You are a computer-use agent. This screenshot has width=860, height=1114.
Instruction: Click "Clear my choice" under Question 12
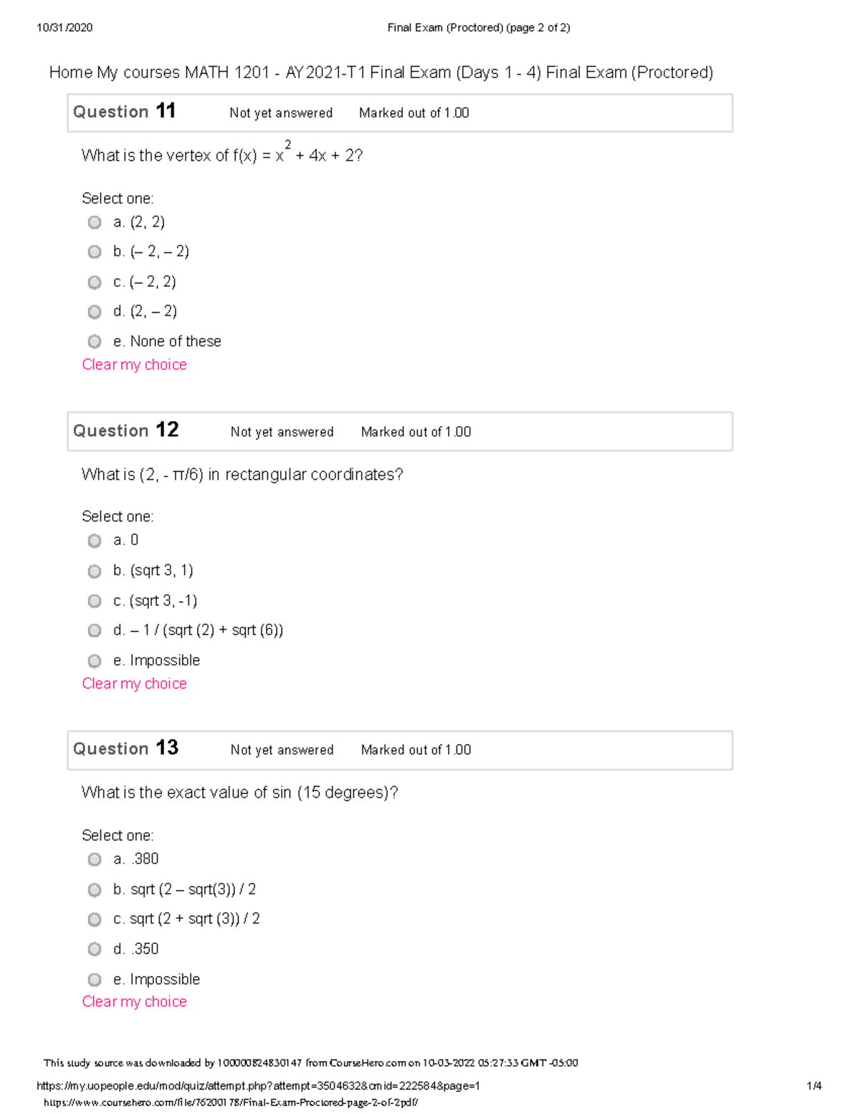tap(134, 684)
